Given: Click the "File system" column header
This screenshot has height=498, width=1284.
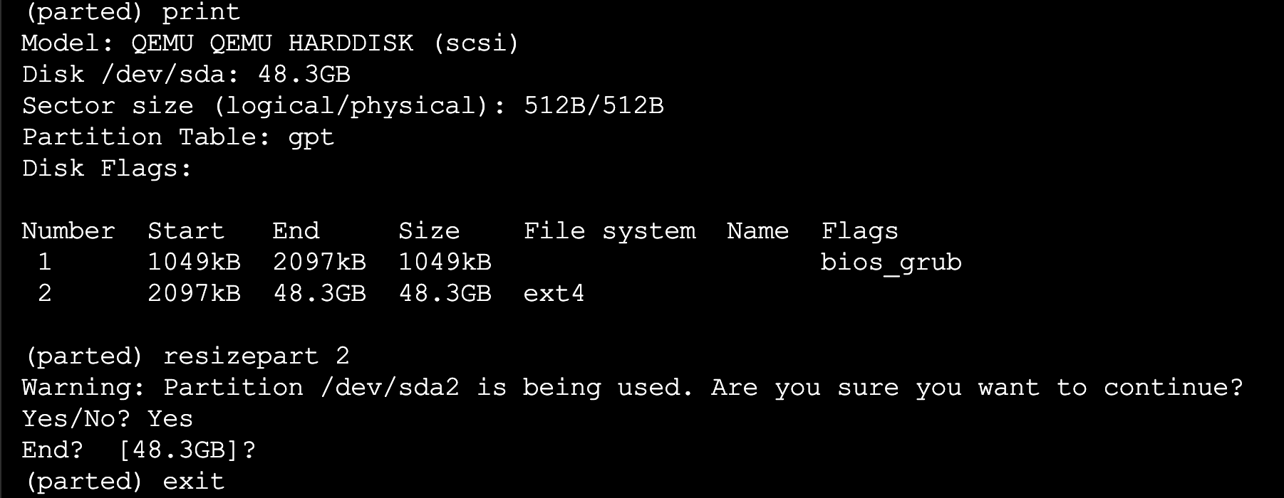Looking at the screenshot, I should 609,231.
